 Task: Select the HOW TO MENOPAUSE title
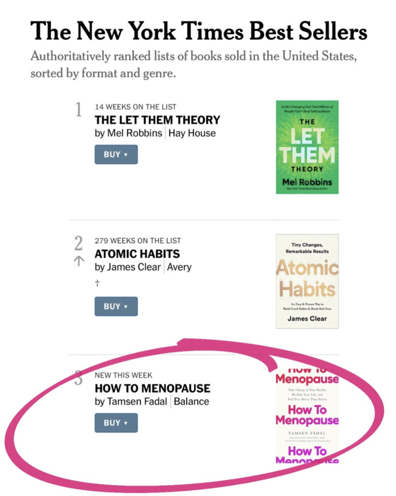(152, 388)
